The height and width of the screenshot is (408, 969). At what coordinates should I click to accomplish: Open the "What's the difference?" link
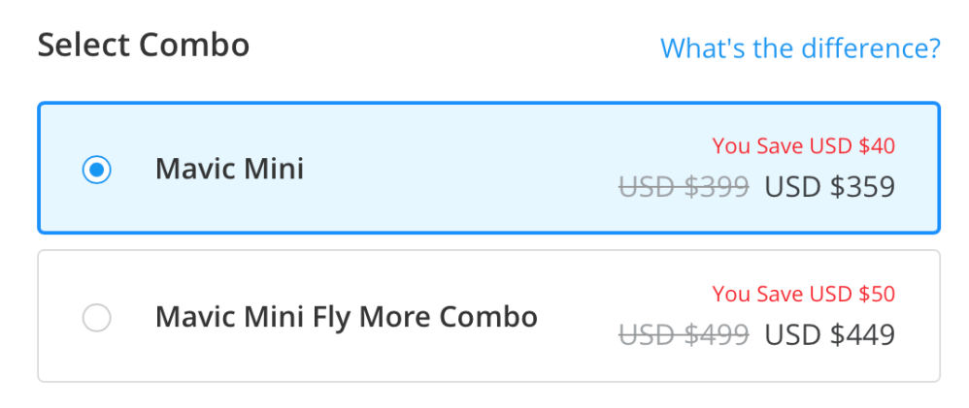pos(799,47)
